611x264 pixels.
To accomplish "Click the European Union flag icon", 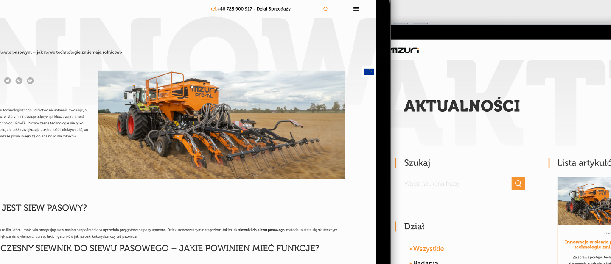I will pos(369,72).
